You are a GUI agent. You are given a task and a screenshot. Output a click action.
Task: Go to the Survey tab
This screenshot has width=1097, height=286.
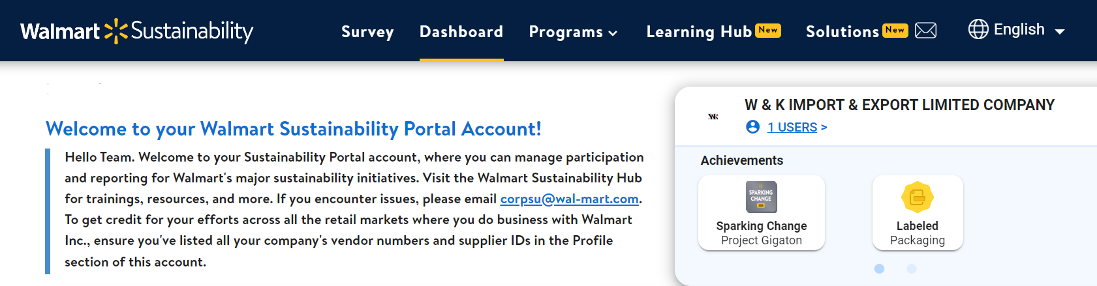[367, 32]
